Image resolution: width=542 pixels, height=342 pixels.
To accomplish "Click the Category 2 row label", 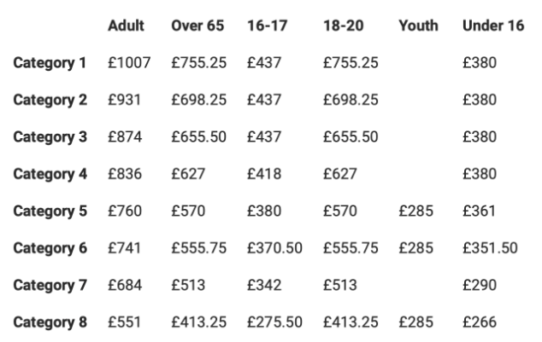I will click(x=50, y=100).
